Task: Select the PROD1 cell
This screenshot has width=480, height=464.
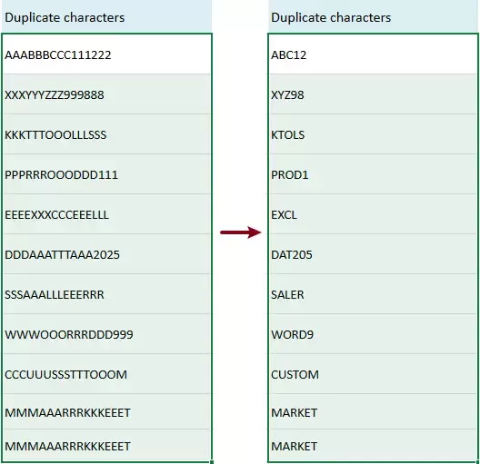Action: click(373, 174)
